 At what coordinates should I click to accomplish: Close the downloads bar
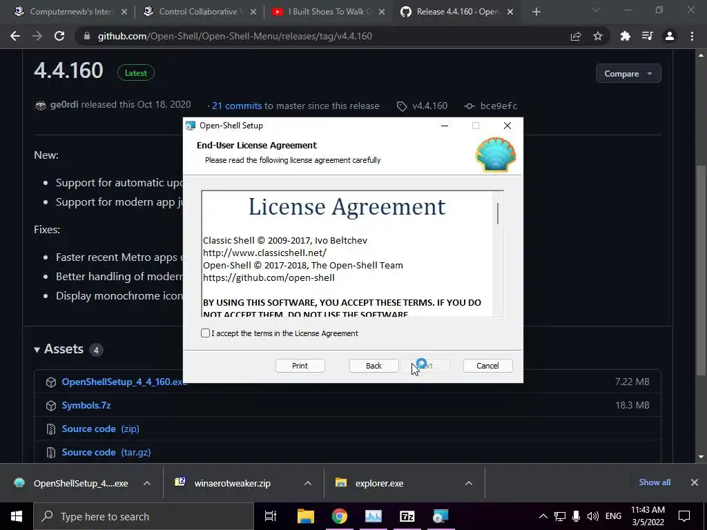click(695, 482)
